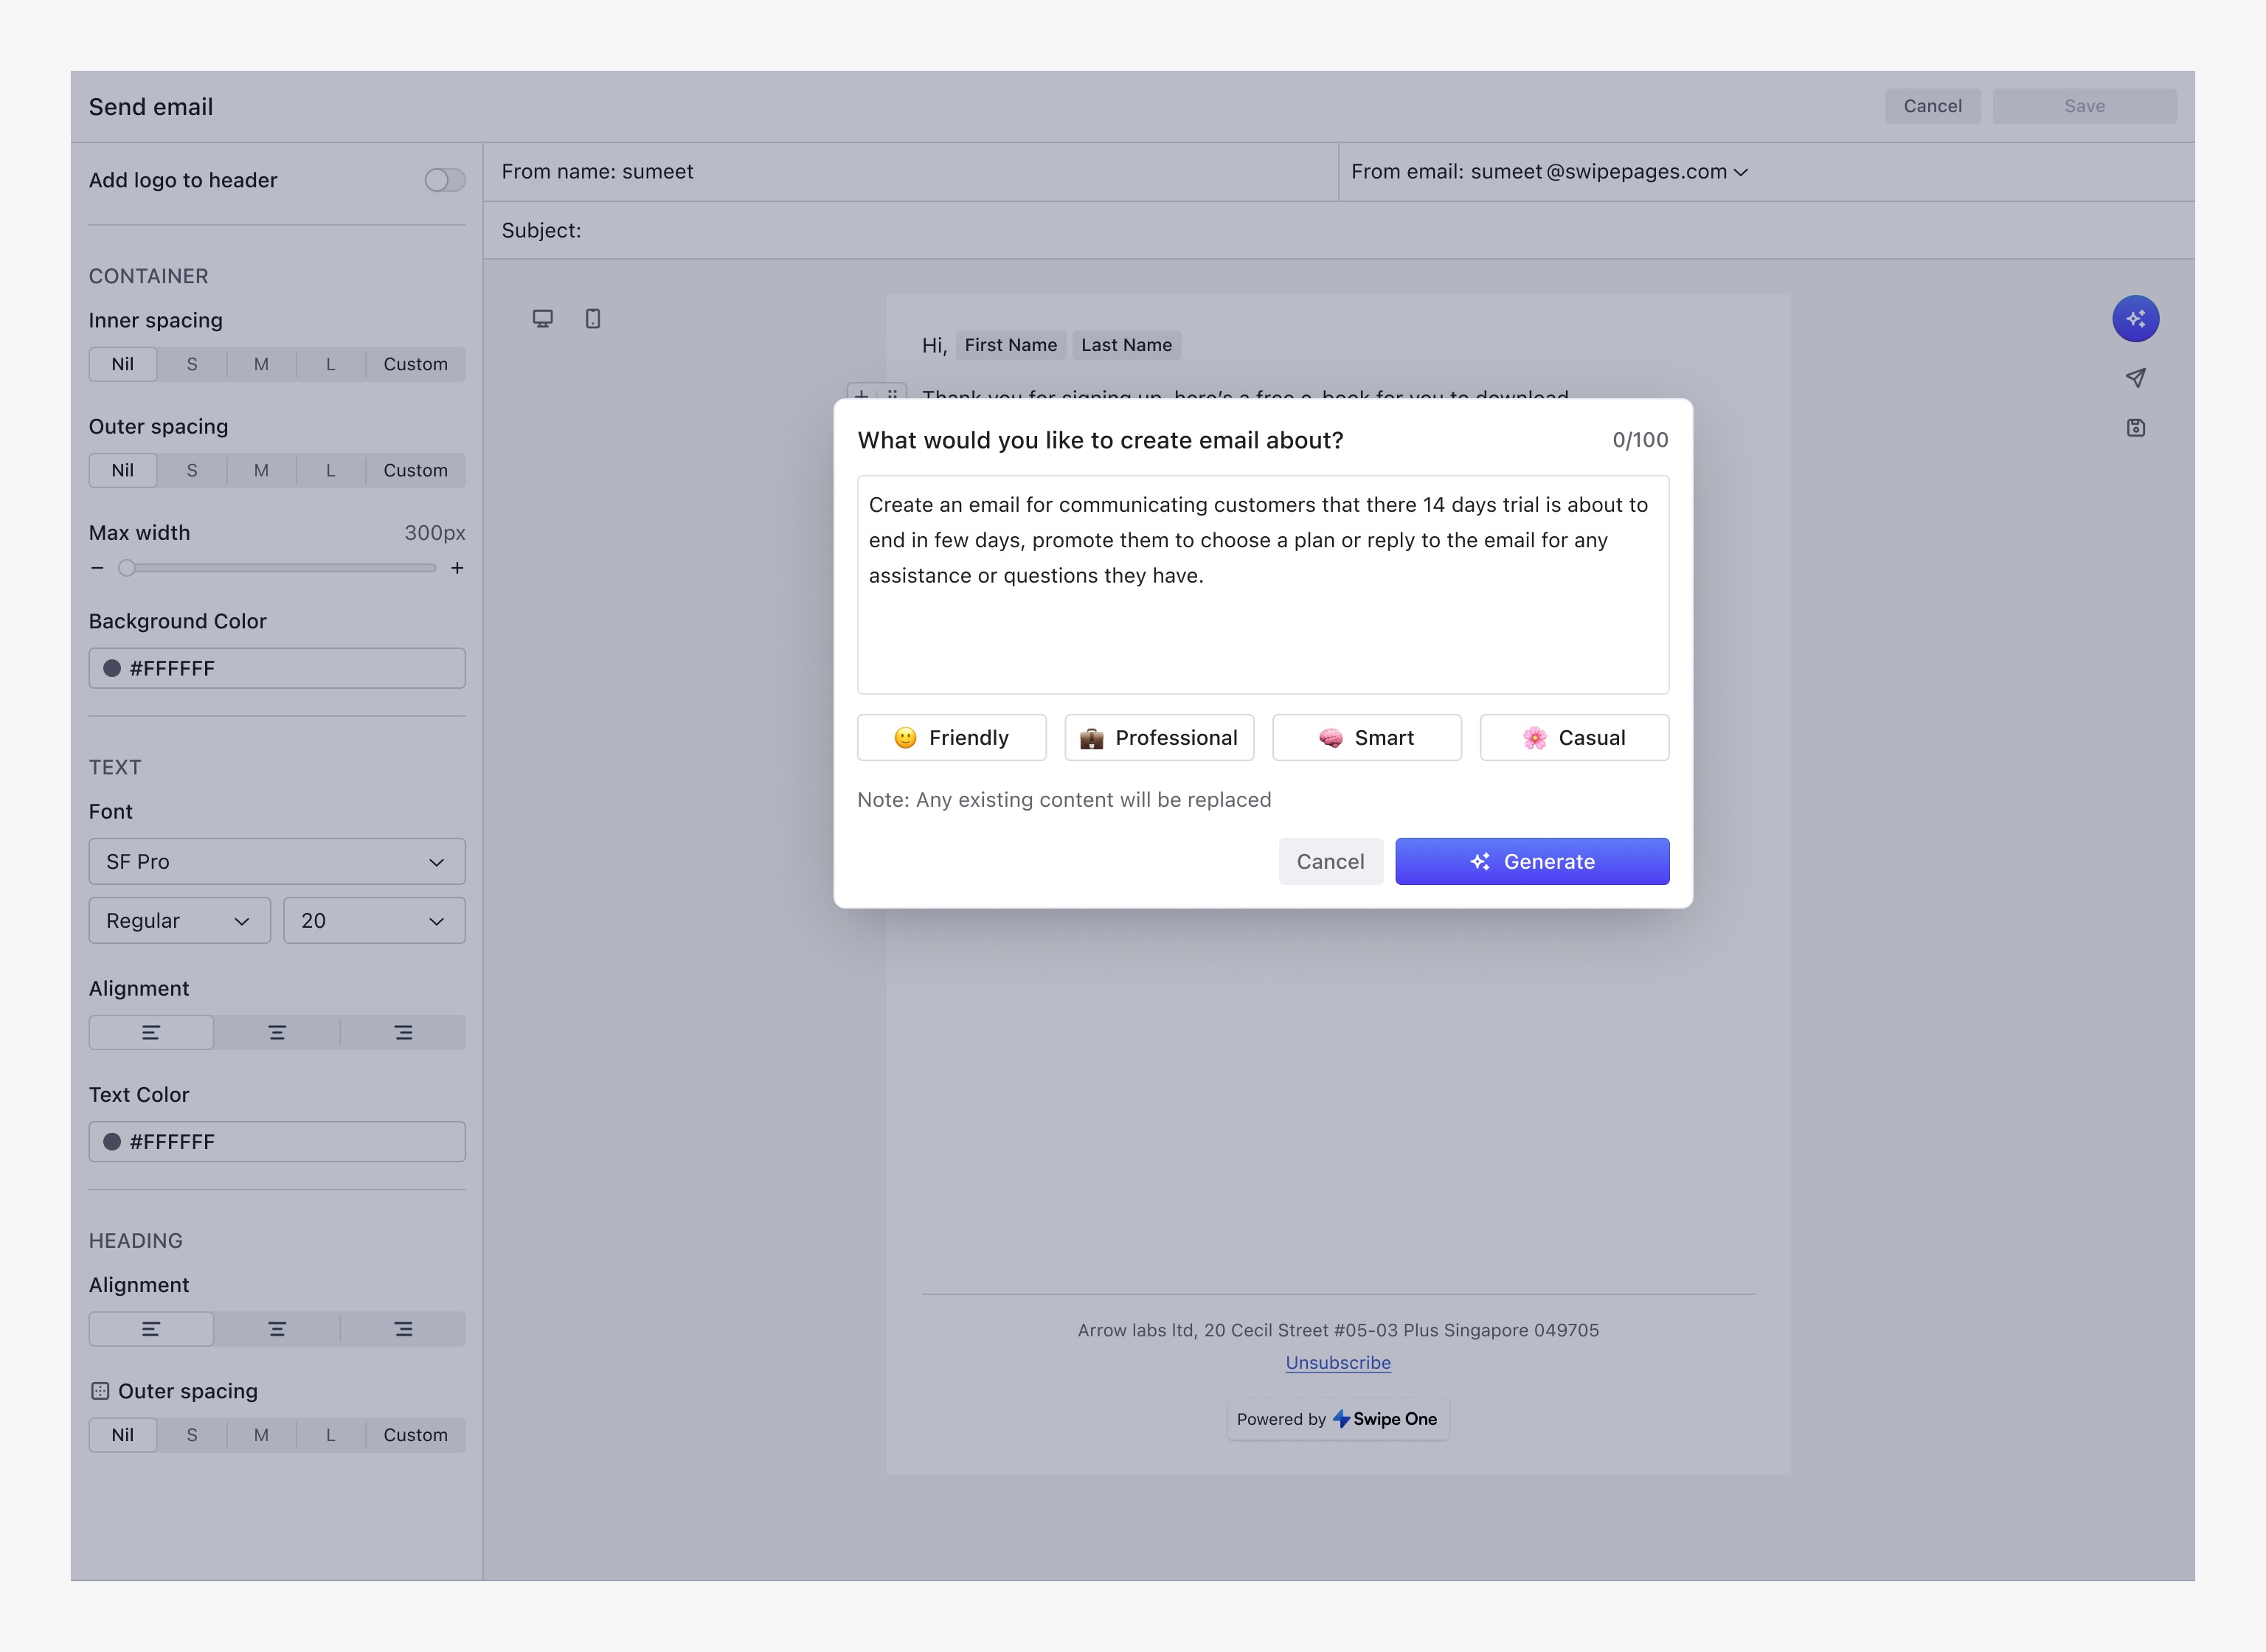Click the minus icon of Max width

97,568
